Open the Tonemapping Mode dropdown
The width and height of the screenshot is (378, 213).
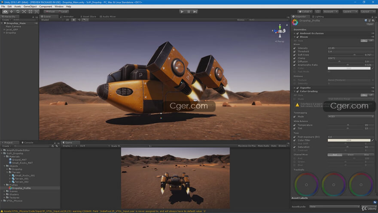(350, 117)
